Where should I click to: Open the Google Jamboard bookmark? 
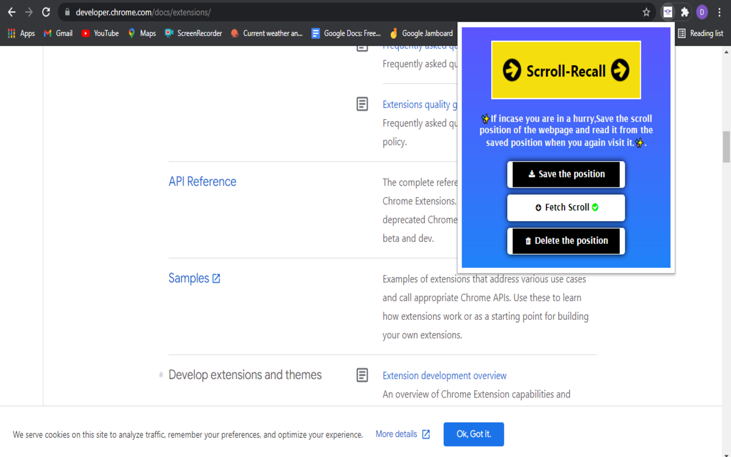pos(421,33)
